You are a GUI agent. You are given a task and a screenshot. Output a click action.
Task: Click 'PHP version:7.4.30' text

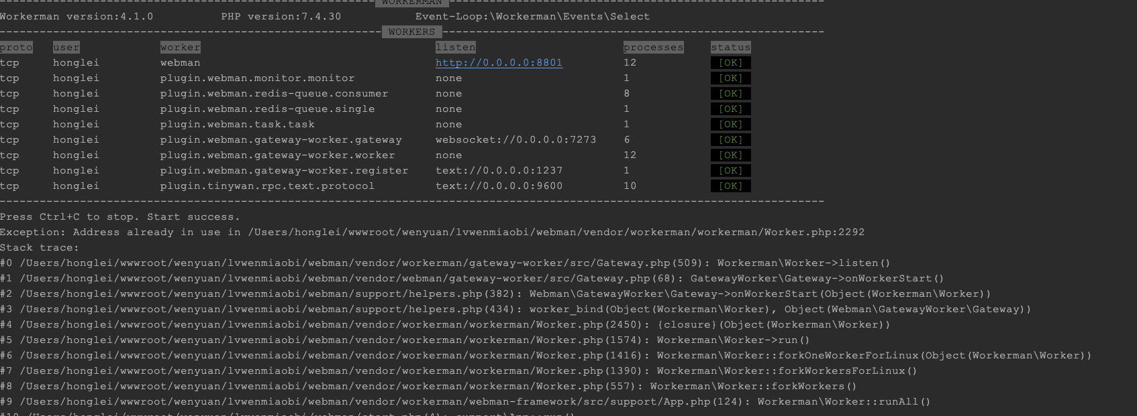tap(281, 17)
